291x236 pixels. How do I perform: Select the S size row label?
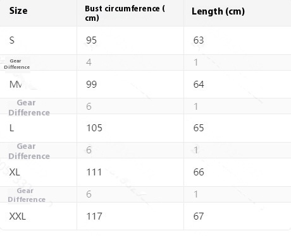(12, 40)
